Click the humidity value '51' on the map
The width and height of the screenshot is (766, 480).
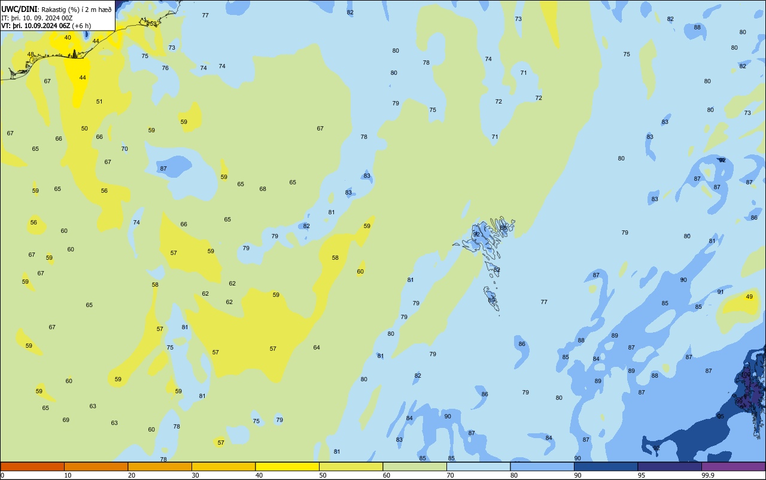pos(99,102)
